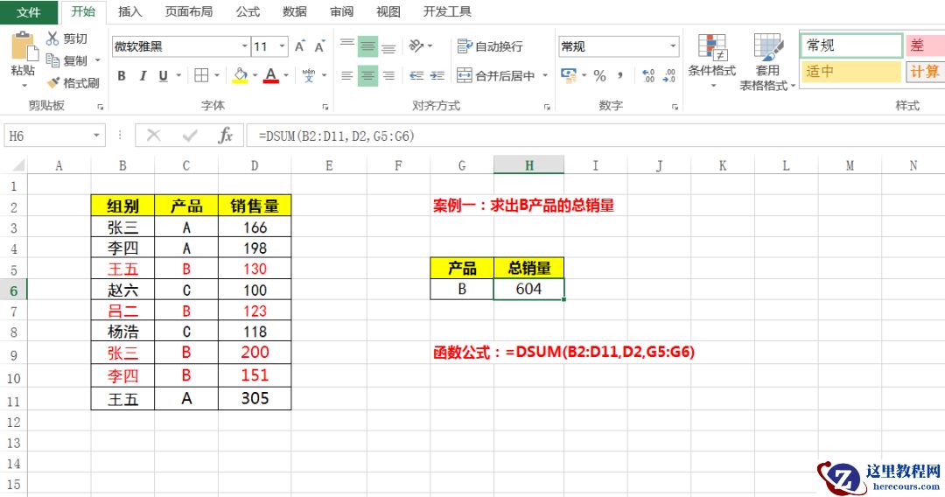Viewport: 945px width, 497px height.
Task: Toggle align text right
Action: click(x=388, y=75)
